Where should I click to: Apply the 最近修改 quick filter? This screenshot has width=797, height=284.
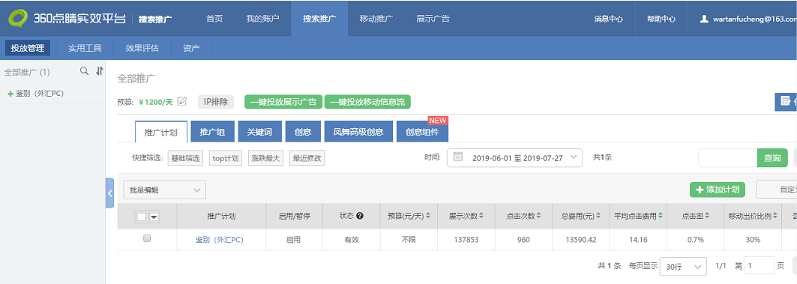[x=307, y=158]
